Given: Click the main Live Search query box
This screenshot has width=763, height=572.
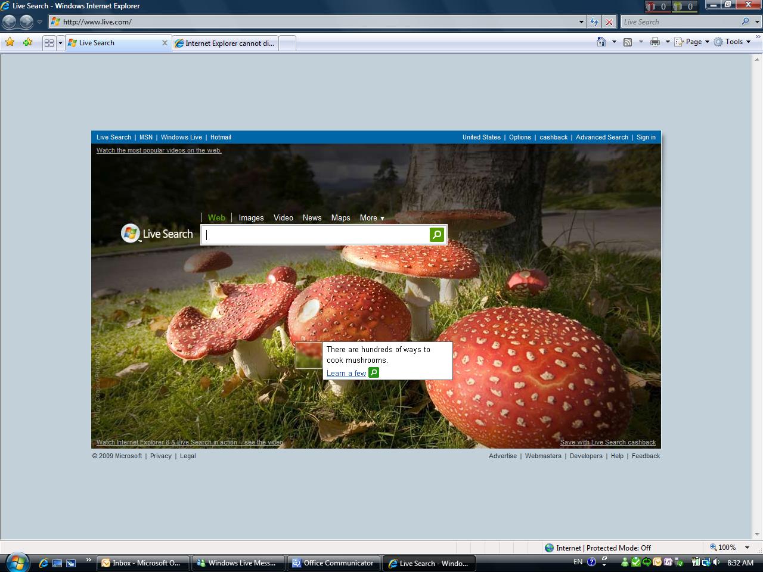Looking at the screenshot, I should pos(316,235).
